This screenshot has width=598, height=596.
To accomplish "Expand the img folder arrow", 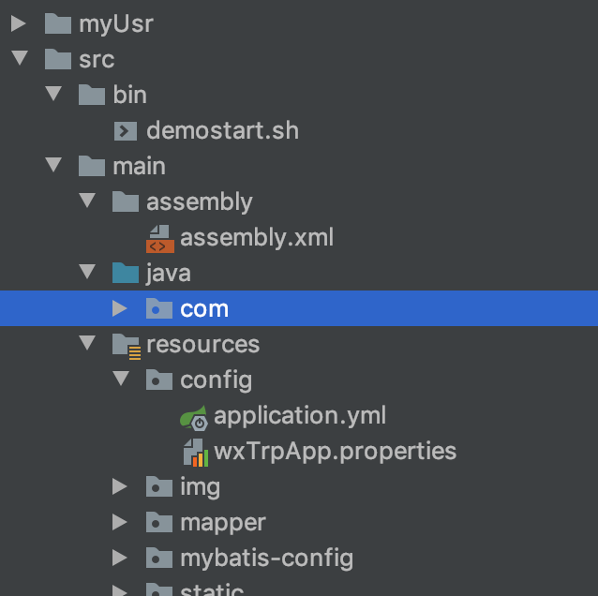I will click(120, 486).
